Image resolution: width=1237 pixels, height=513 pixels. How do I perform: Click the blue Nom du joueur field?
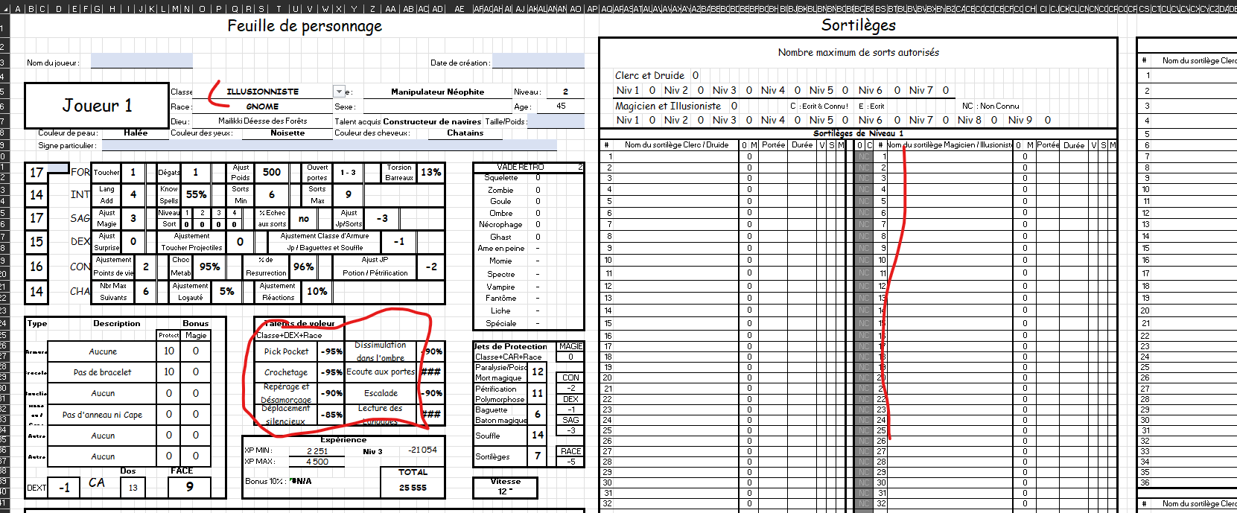tap(141, 62)
